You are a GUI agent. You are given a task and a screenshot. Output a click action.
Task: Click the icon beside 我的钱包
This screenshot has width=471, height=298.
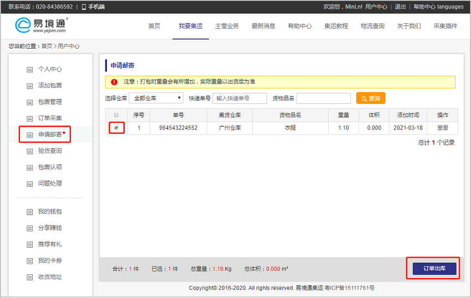point(30,212)
